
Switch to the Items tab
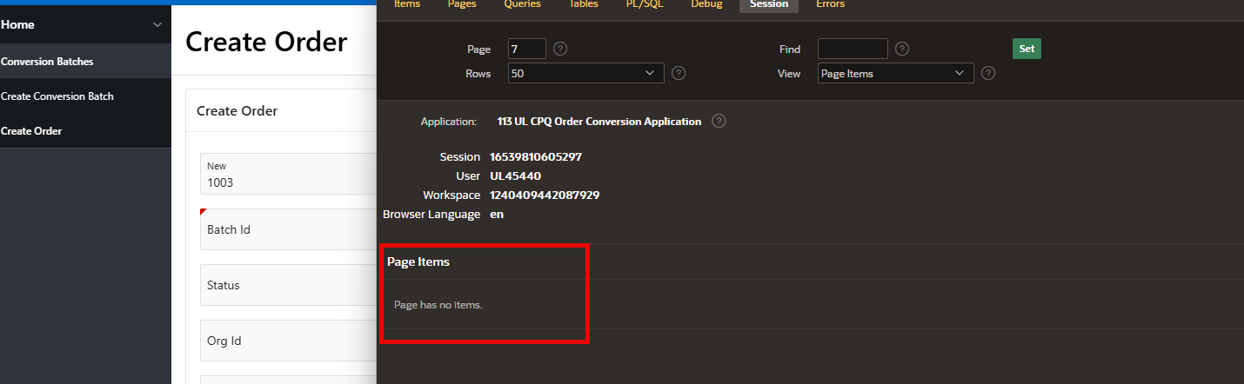click(x=407, y=4)
